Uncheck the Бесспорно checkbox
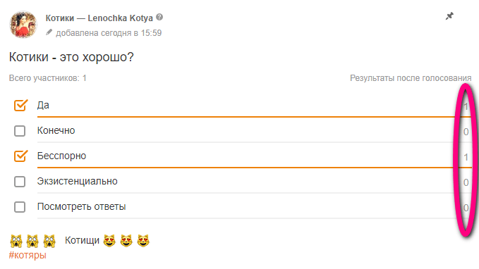 (20, 156)
